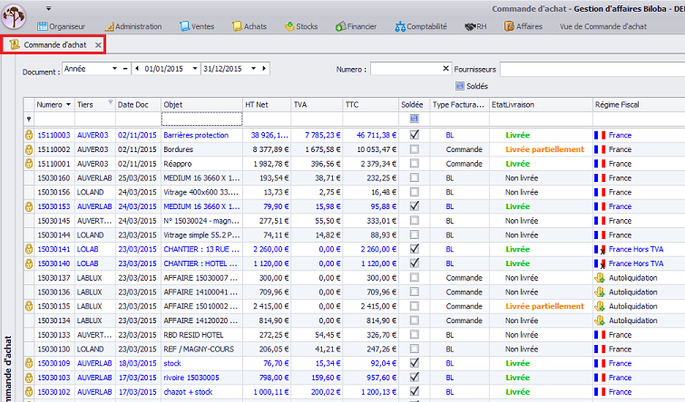
Task: Open the Stocks menu
Action: [x=301, y=26]
